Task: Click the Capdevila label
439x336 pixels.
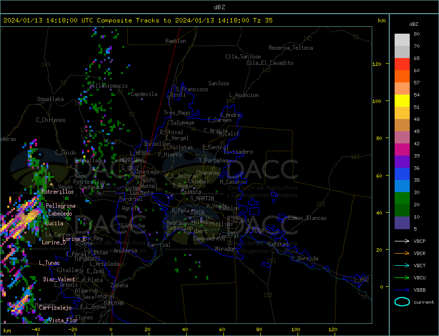Action: (x=144, y=94)
